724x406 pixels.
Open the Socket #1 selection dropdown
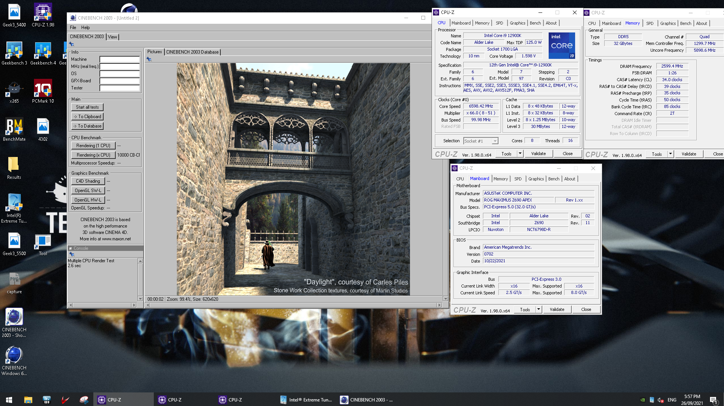495,141
